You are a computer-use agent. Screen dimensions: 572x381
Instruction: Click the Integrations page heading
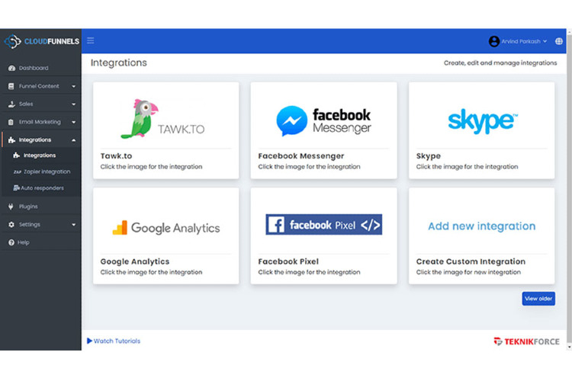[118, 62]
